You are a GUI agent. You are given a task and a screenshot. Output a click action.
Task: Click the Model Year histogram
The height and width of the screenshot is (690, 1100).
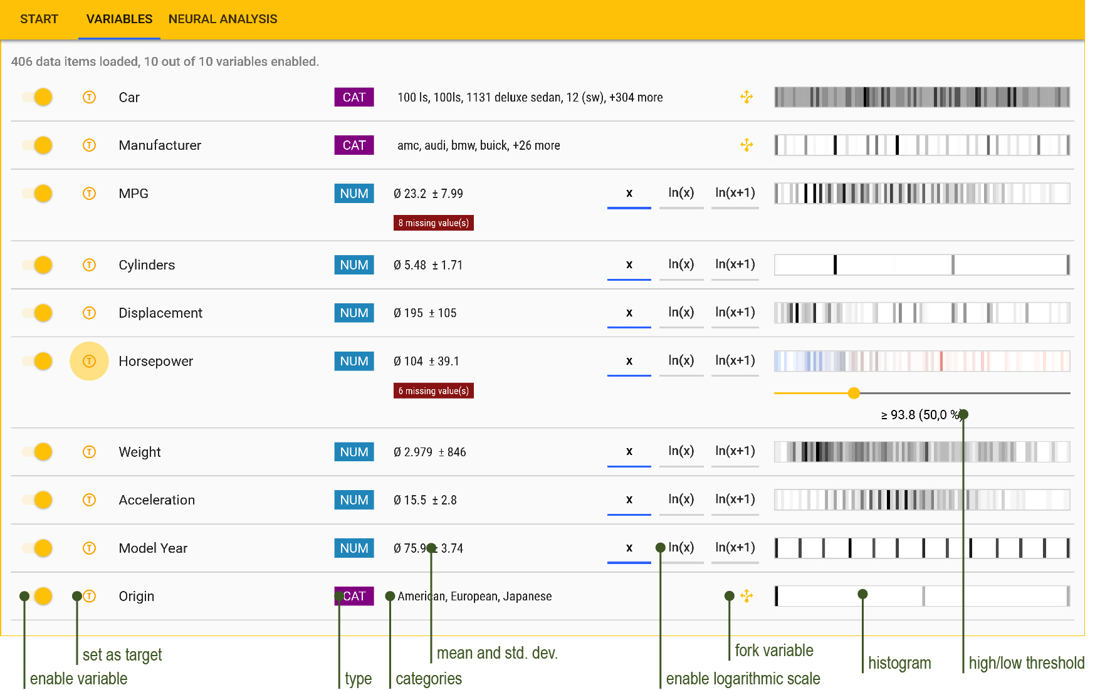click(922, 548)
